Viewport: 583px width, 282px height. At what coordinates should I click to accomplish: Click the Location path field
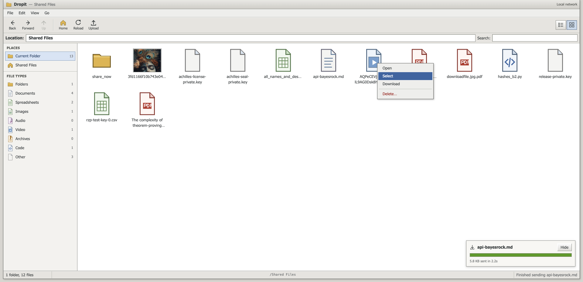(251, 38)
